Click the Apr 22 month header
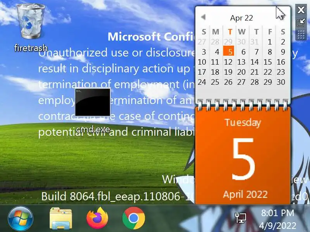 tap(241, 18)
